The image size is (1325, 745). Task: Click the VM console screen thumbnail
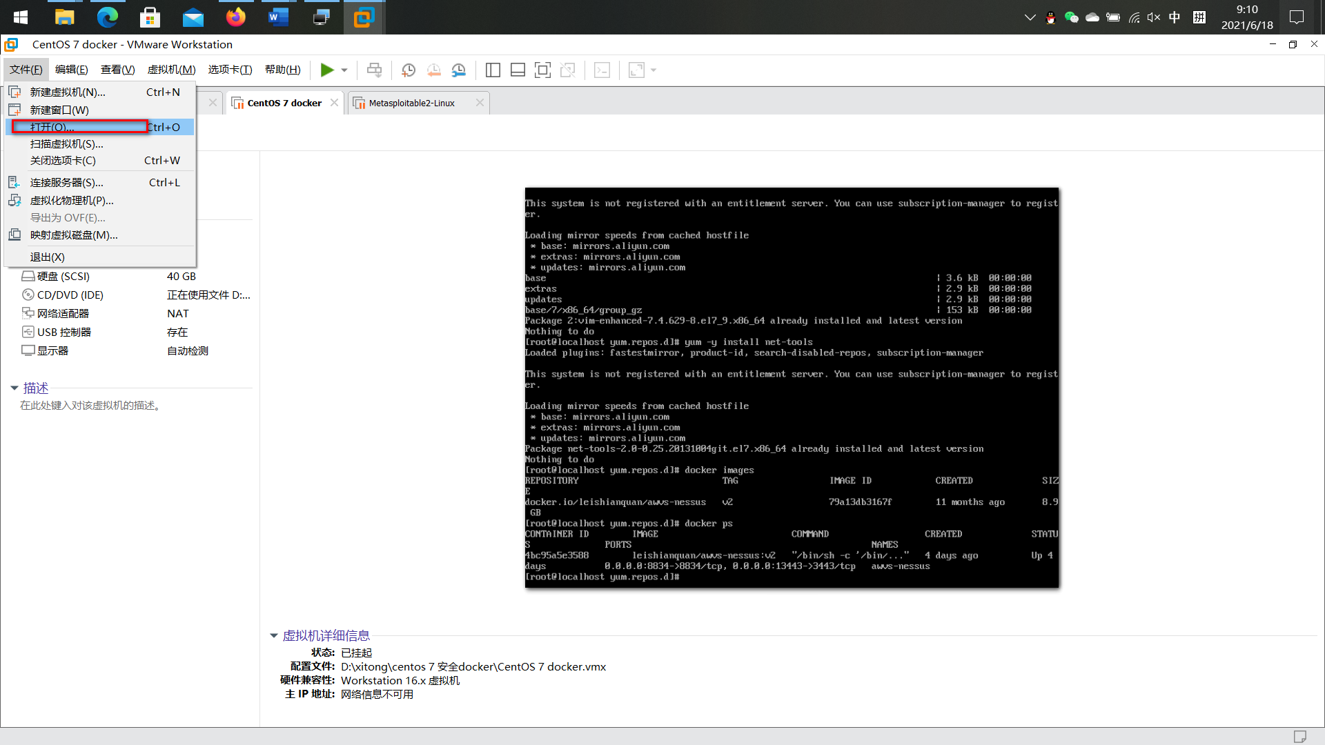click(791, 388)
